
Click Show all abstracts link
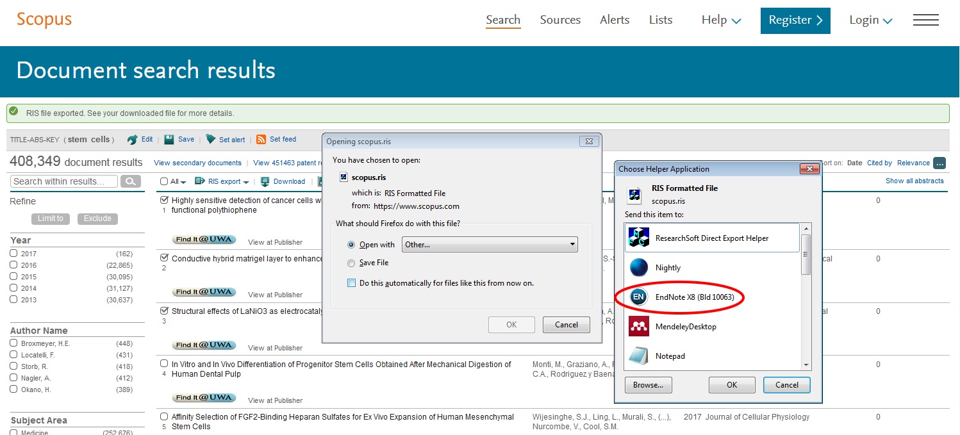point(914,181)
